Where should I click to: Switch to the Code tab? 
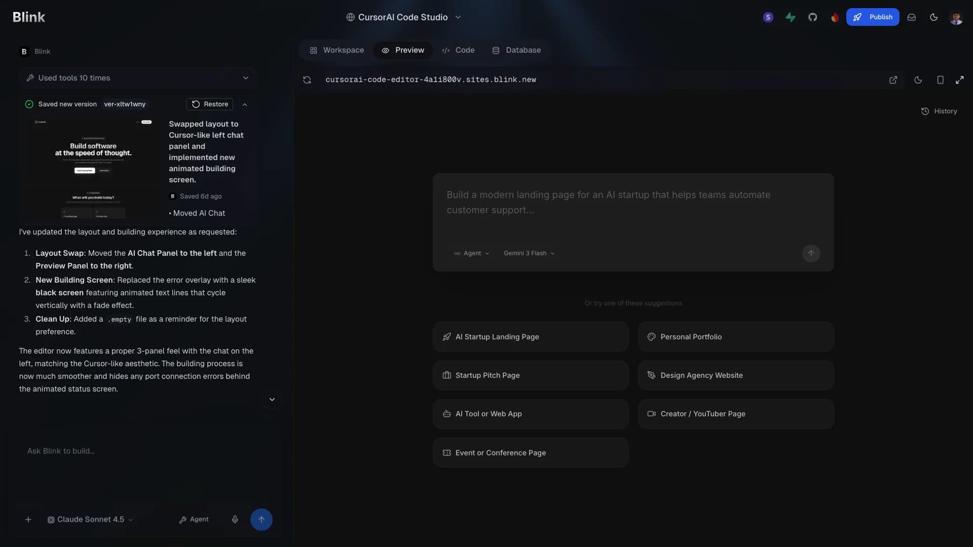coord(459,50)
